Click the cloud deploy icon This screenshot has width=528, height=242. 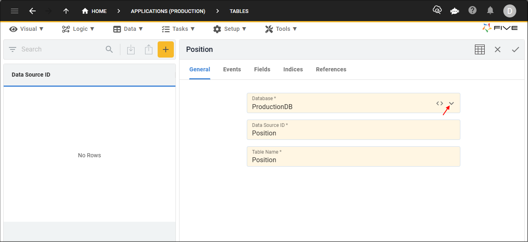point(437,11)
